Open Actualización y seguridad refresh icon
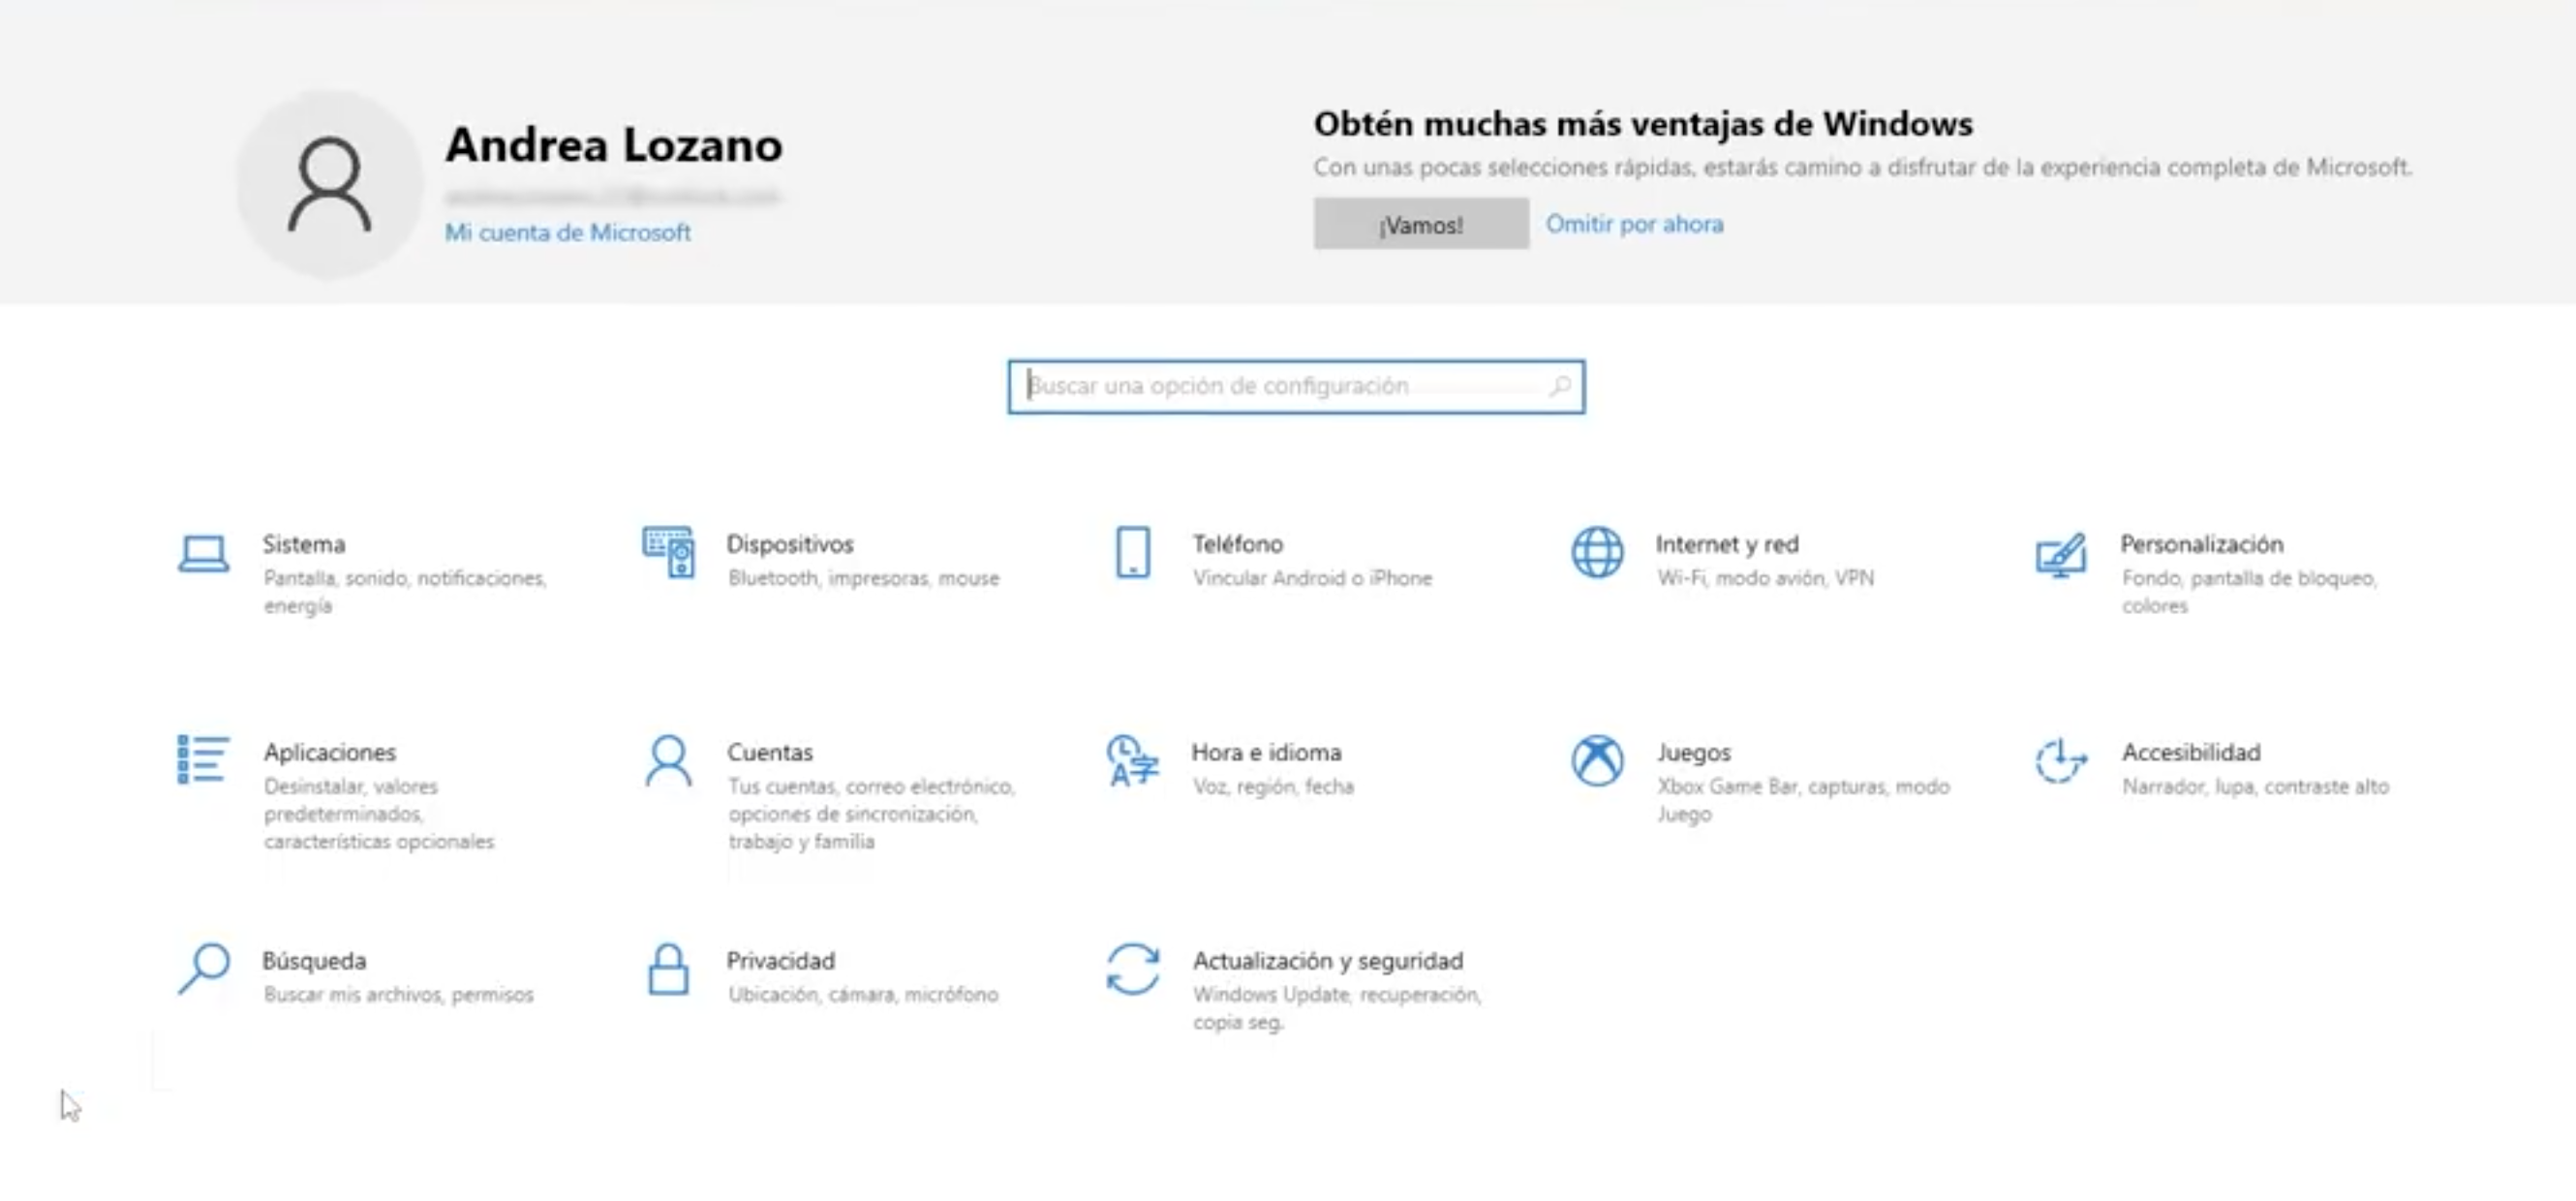The width and height of the screenshot is (2576, 1201). 1132,969
